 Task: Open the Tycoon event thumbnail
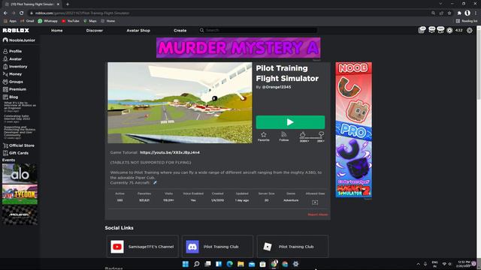point(20,194)
